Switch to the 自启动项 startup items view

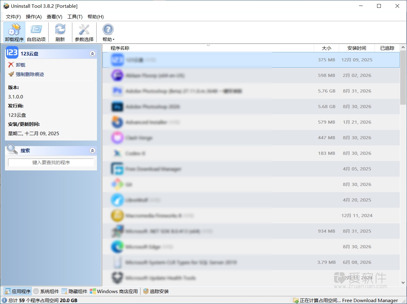tap(36, 32)
